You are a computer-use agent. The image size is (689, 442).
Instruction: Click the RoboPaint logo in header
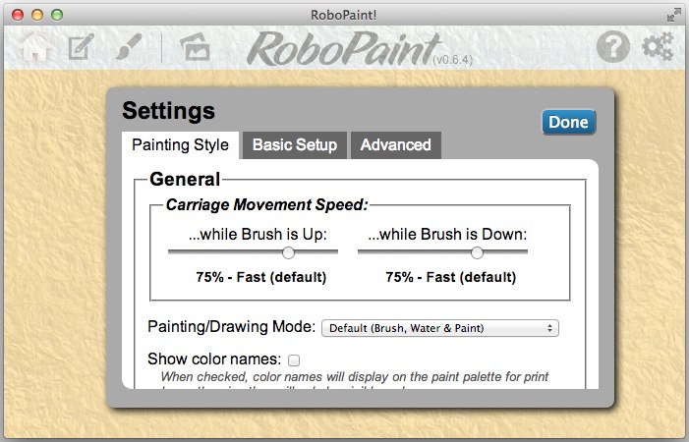[344, 48]
